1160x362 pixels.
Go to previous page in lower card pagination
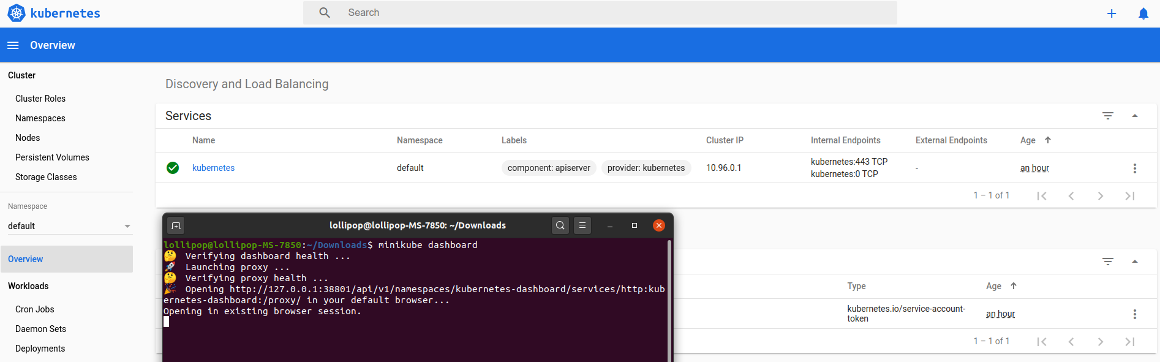1071,341
